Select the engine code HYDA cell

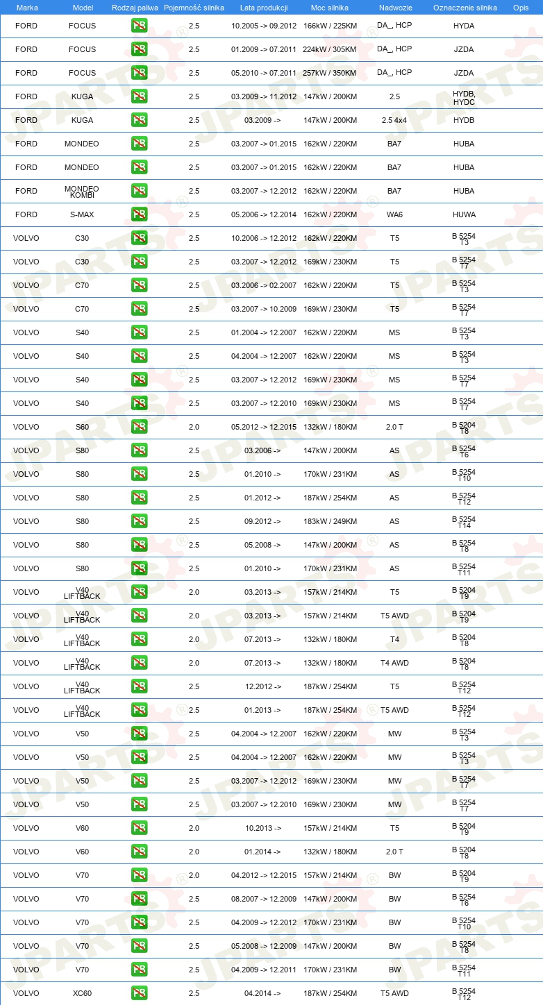pos(464,26)
